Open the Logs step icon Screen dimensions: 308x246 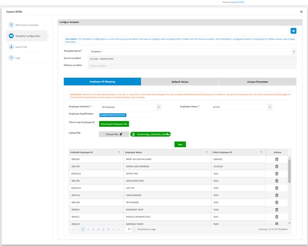tap(11, 58)
